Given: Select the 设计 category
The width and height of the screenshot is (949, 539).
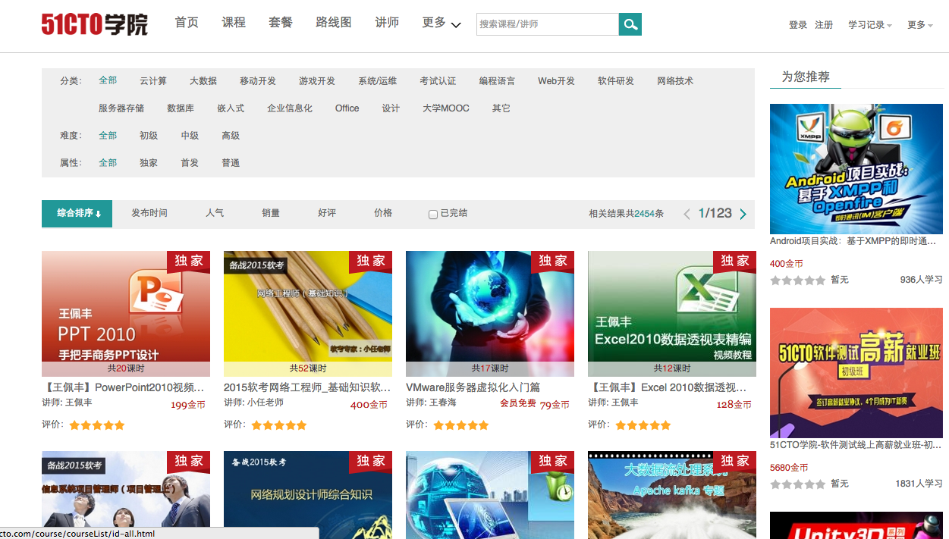Looking at the screenshot, I should [391, 108].
